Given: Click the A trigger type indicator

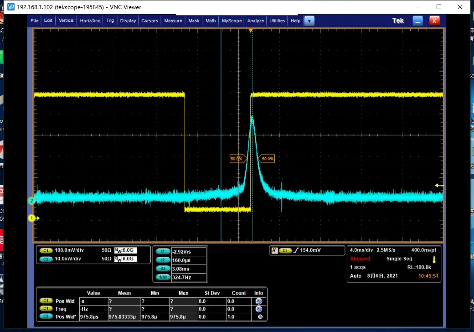Looking at the screenshot, I should pos(275,250).
